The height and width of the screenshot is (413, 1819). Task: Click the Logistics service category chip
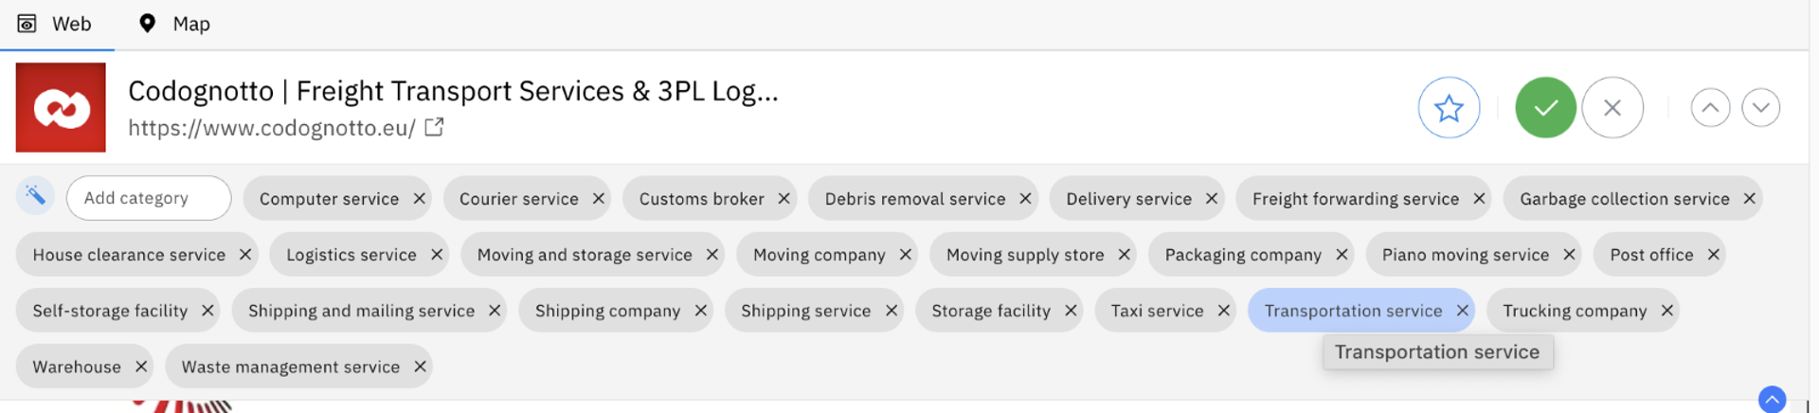pos(351,255)
